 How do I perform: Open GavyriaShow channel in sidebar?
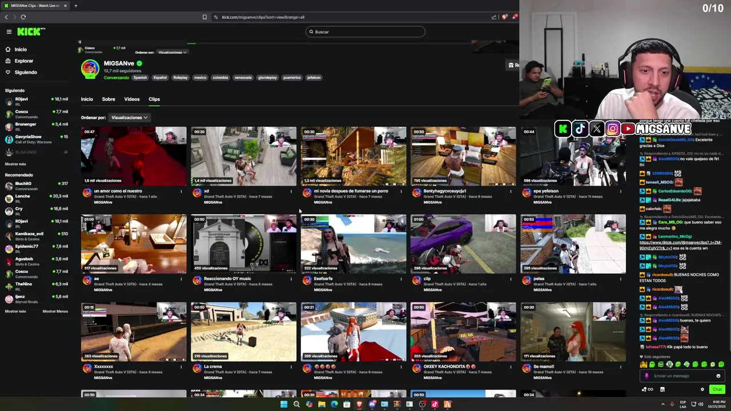coord(36,139)
